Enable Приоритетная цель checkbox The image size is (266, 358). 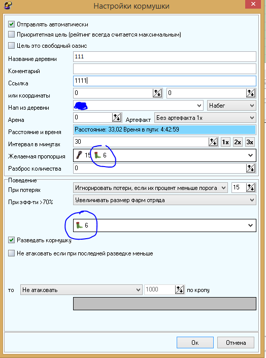(11, 35)
